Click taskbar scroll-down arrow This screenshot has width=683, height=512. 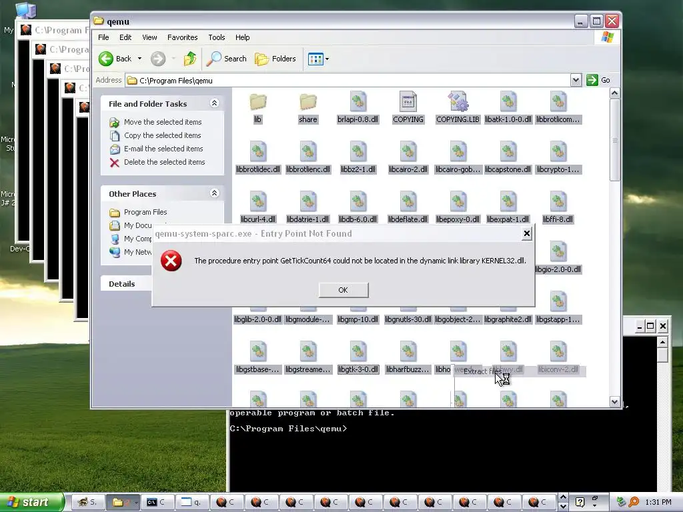[563, 507]
